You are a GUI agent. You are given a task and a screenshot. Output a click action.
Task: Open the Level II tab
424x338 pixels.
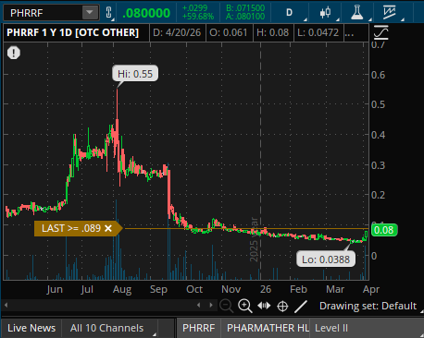pos(331,328)
